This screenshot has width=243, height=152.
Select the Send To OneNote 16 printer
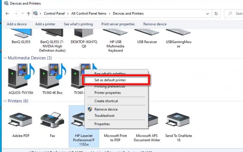coord(179,127)
